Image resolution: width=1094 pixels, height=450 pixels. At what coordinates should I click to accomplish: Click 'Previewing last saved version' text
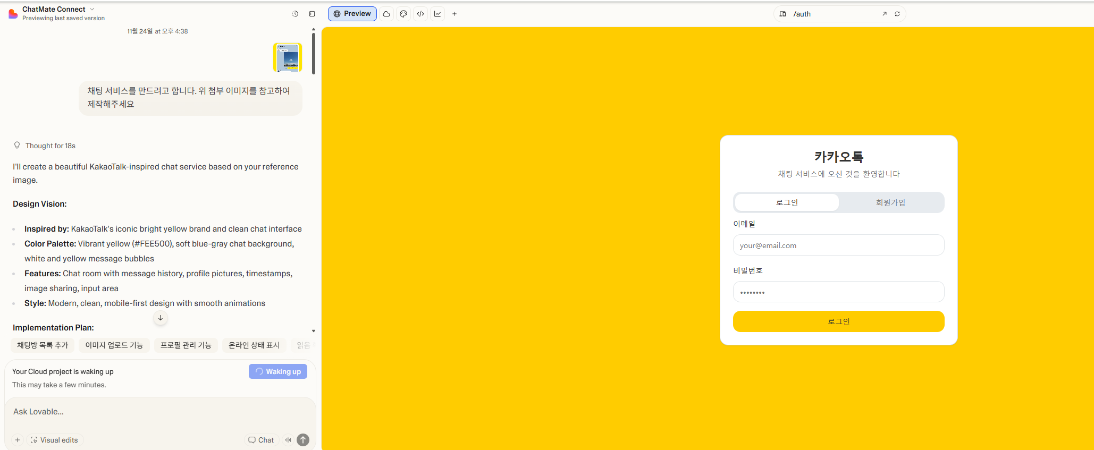point(63,18)
